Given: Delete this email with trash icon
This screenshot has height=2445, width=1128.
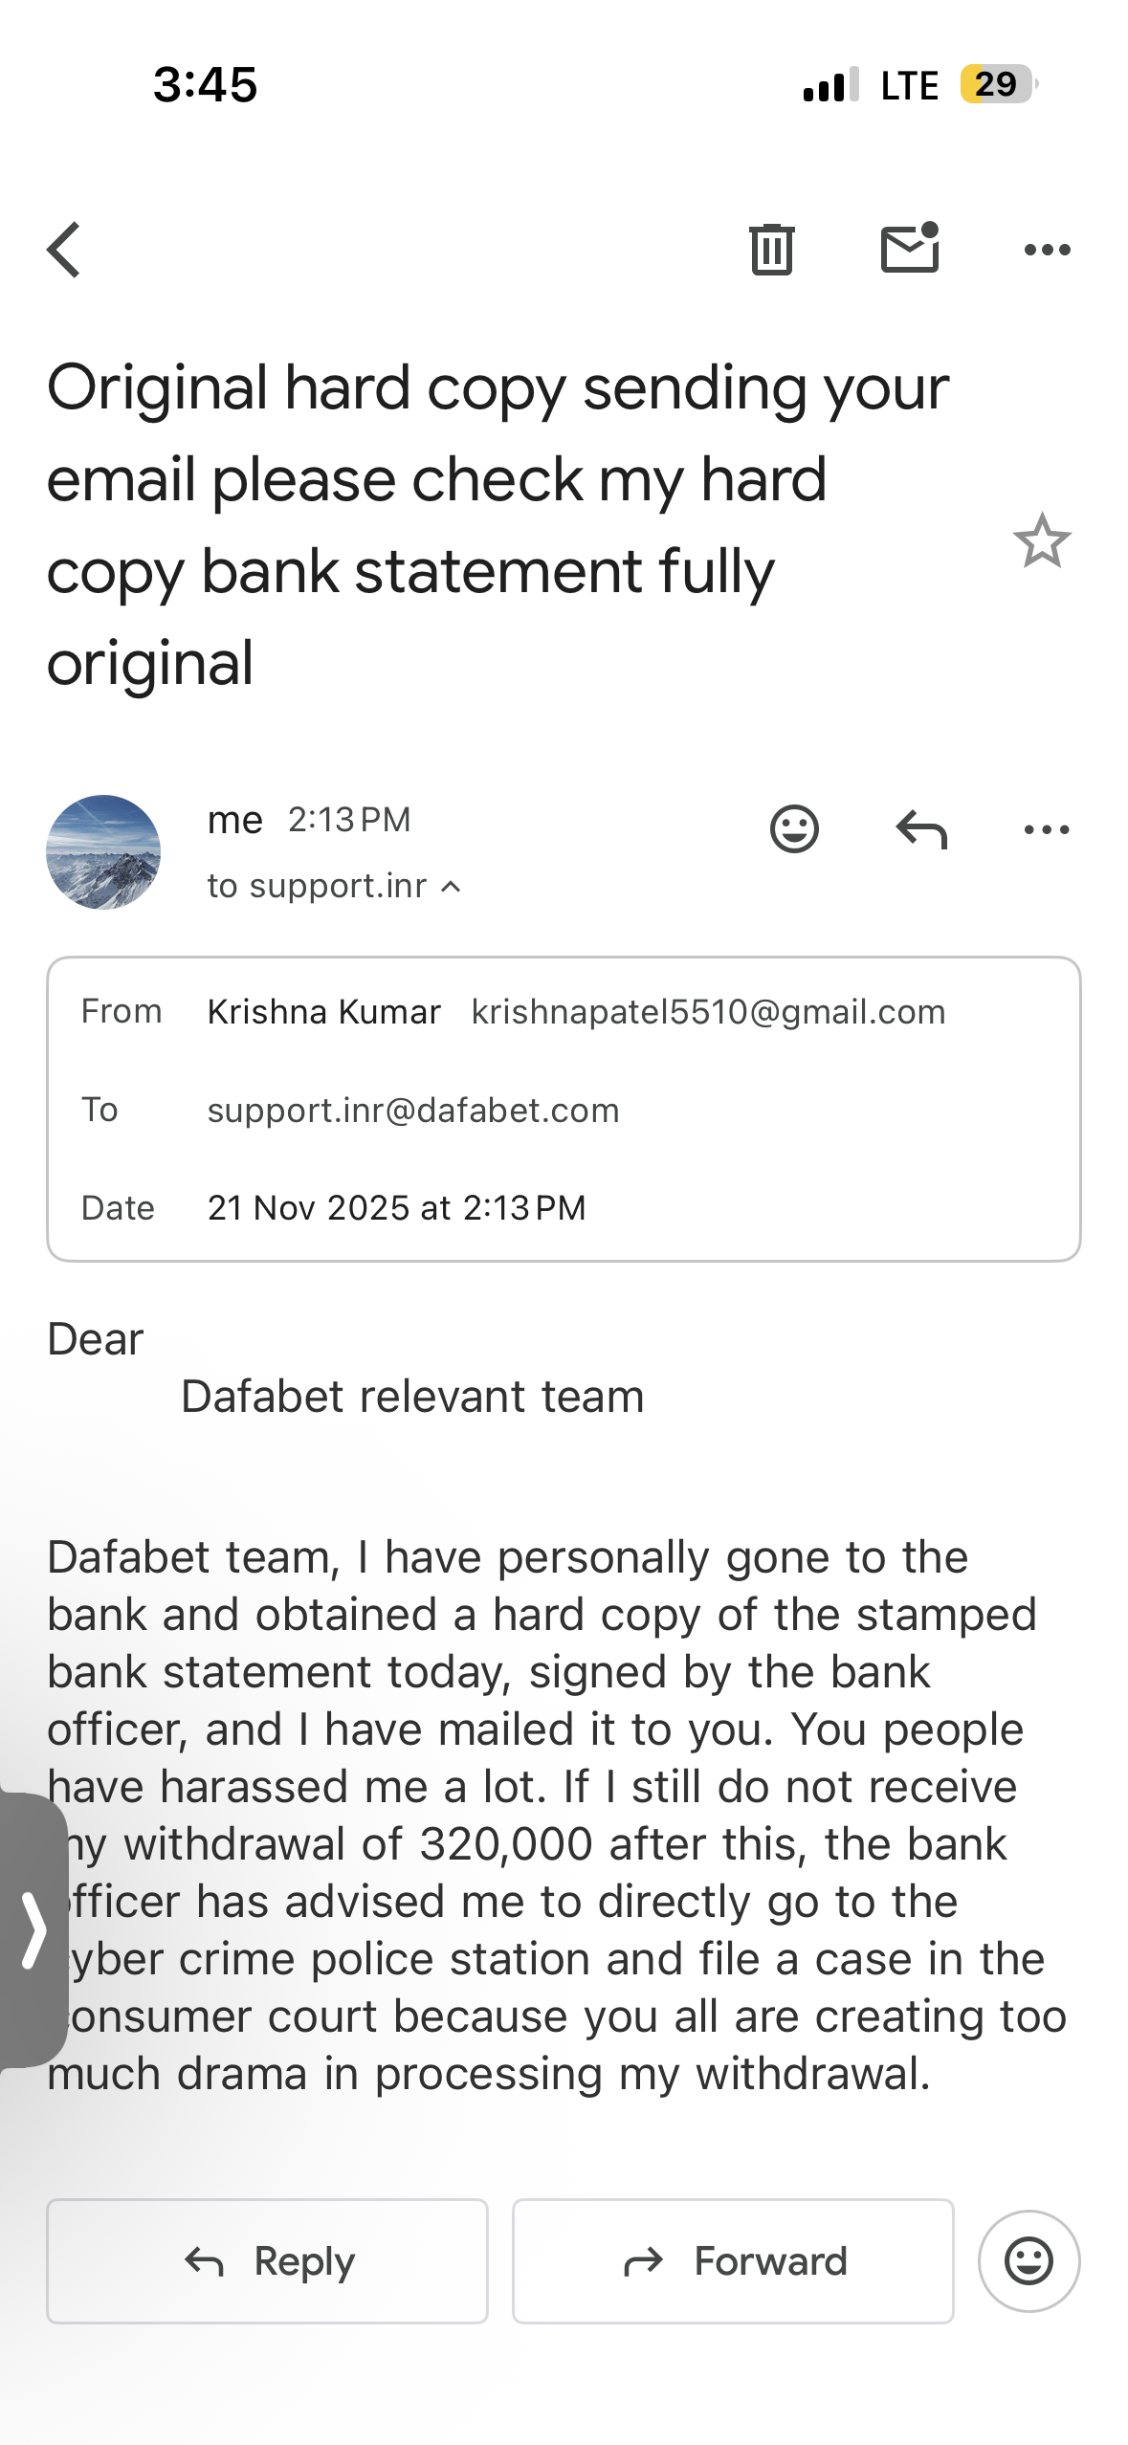Looking at the screenshot, I should point(771,250).
